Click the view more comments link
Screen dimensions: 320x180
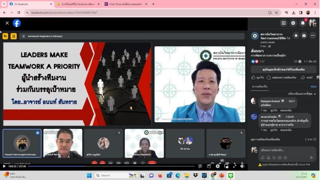[x=265, y=139]
